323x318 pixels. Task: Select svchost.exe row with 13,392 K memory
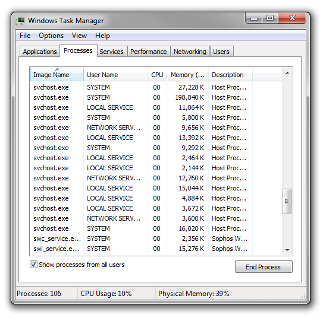(156, 138)
